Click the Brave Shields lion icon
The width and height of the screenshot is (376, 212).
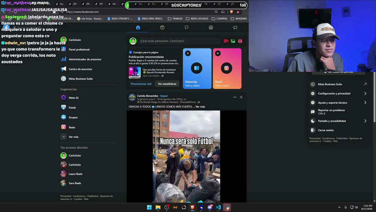tap(231, 12)
